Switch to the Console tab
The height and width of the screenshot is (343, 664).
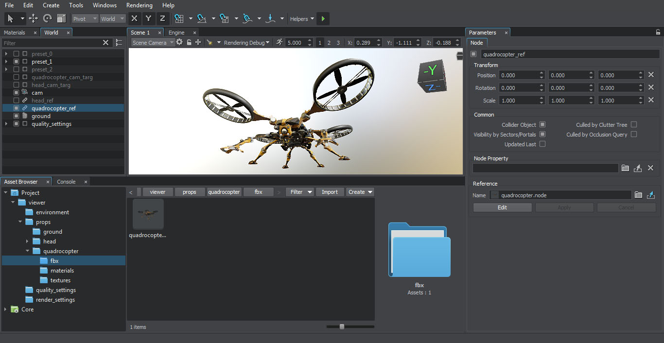[x=66, y=182]
